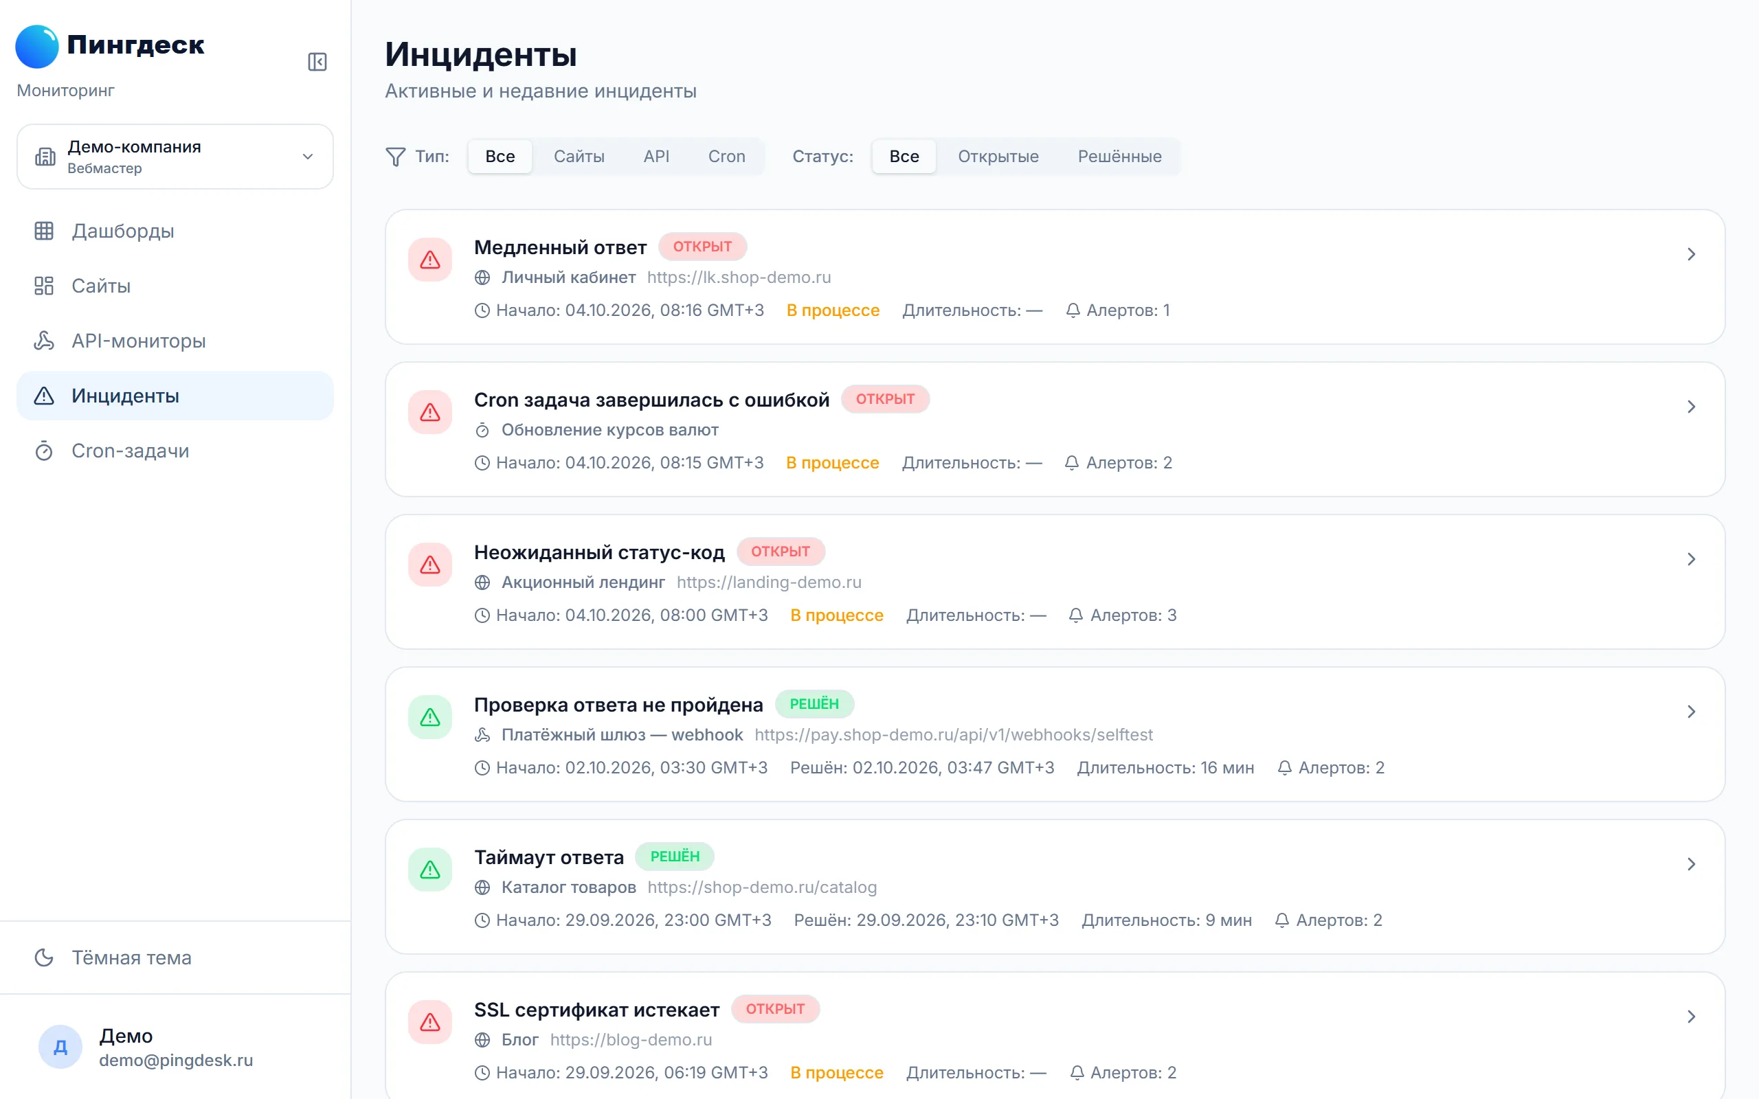Click the bell icon by Алертов: 3

1076,615
